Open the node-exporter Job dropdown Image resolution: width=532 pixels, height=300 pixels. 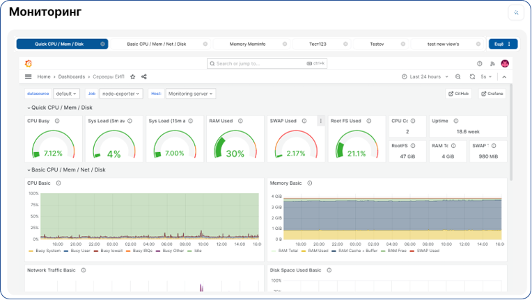[x=120, y=94]
